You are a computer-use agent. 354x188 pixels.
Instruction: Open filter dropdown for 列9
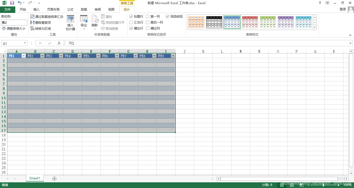(173, 56)
